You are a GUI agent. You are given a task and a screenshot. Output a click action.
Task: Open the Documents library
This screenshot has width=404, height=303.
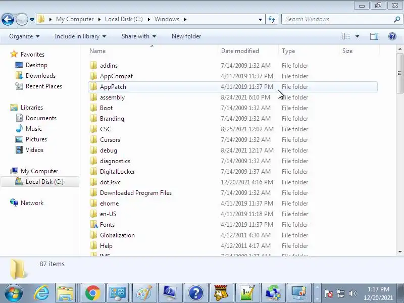[41, 118]
